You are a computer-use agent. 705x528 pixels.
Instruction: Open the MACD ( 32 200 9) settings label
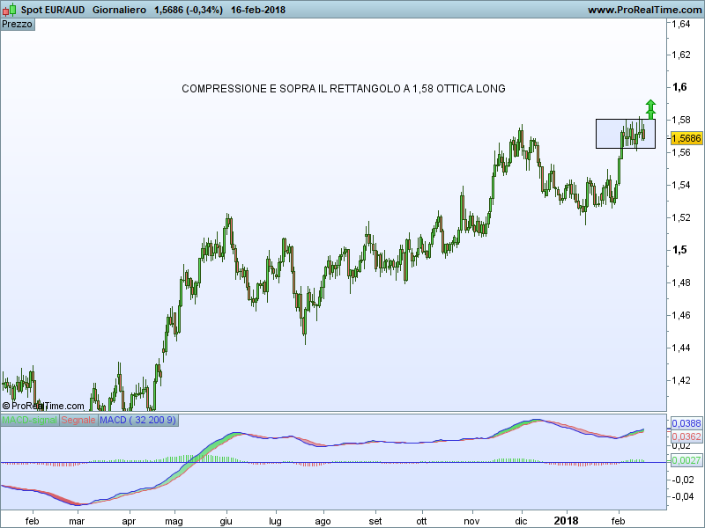pos(137,421)
